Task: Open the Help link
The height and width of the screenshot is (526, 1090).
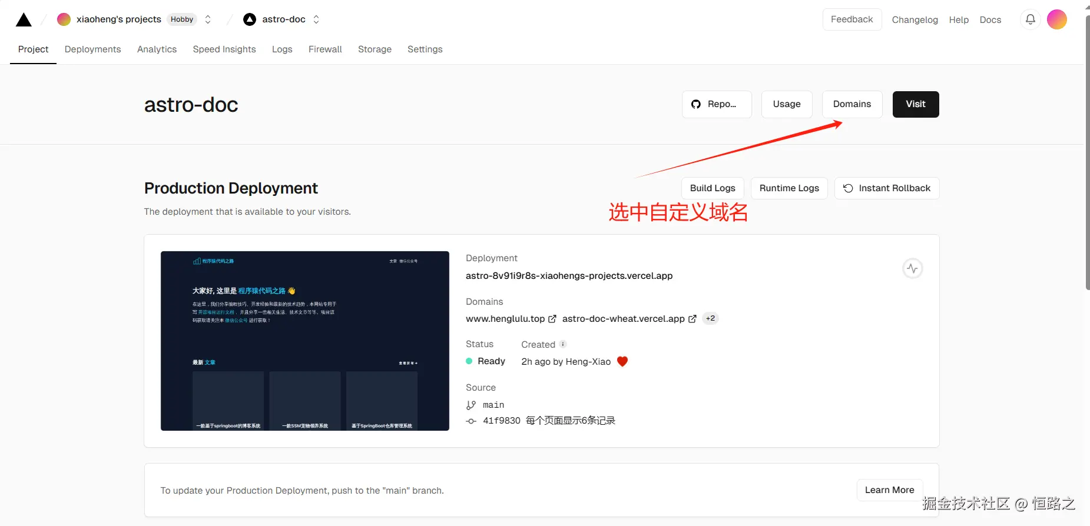Action: point(959,20)
